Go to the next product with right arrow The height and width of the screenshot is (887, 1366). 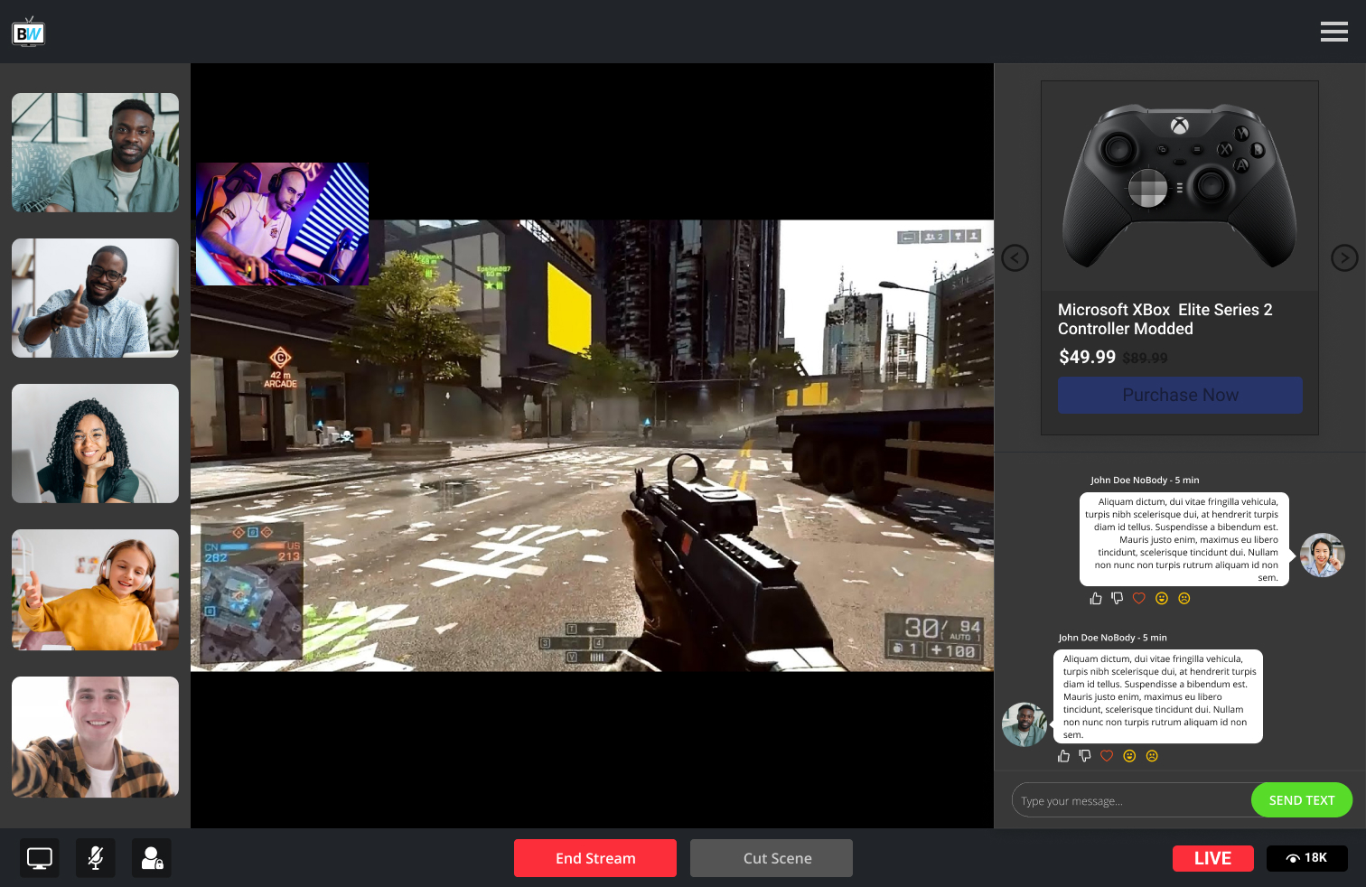1344,258
